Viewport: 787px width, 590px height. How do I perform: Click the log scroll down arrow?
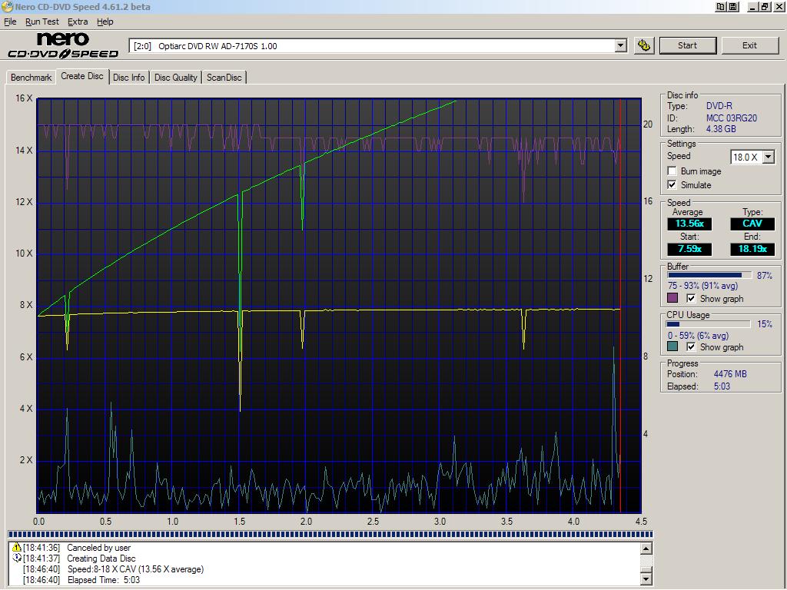646,579
